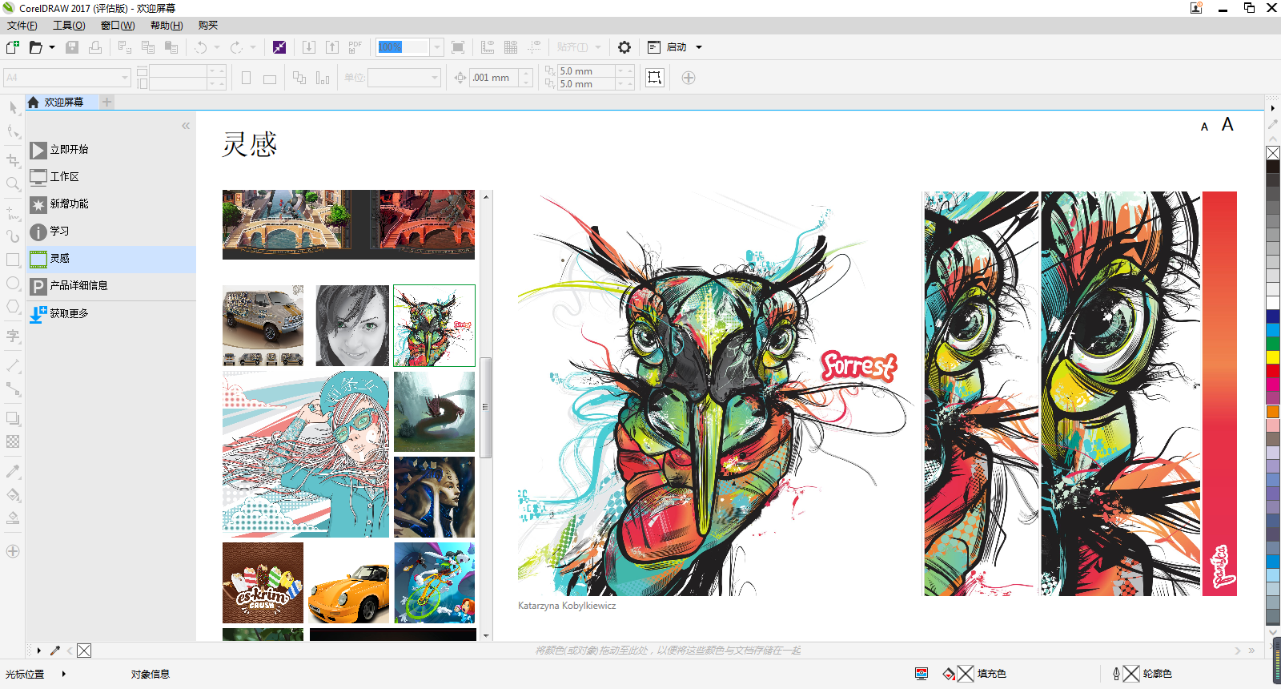Click the add new tab plus button

click(x=107, y=102)
